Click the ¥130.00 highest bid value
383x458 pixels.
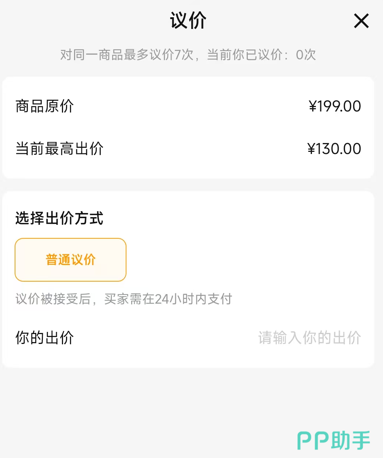(x=334, y=149)
